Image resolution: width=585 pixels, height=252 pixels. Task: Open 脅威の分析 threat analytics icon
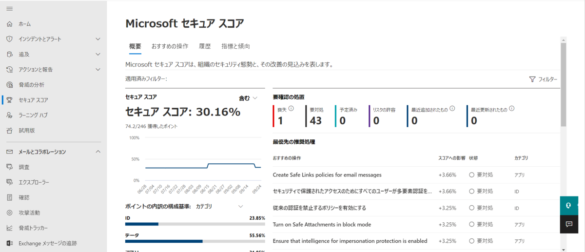click(10, 85)
